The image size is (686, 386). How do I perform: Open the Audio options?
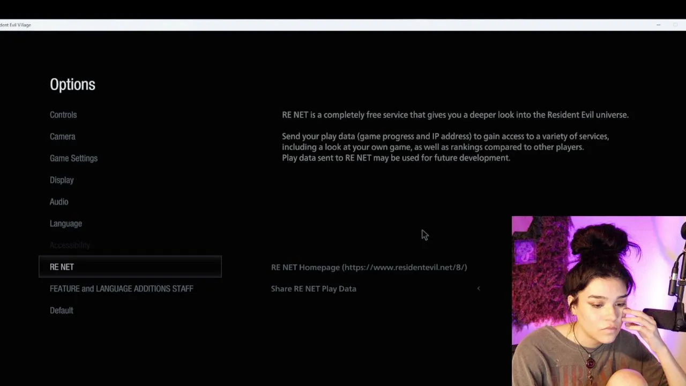pyautogui.click(x=59, y=202)
